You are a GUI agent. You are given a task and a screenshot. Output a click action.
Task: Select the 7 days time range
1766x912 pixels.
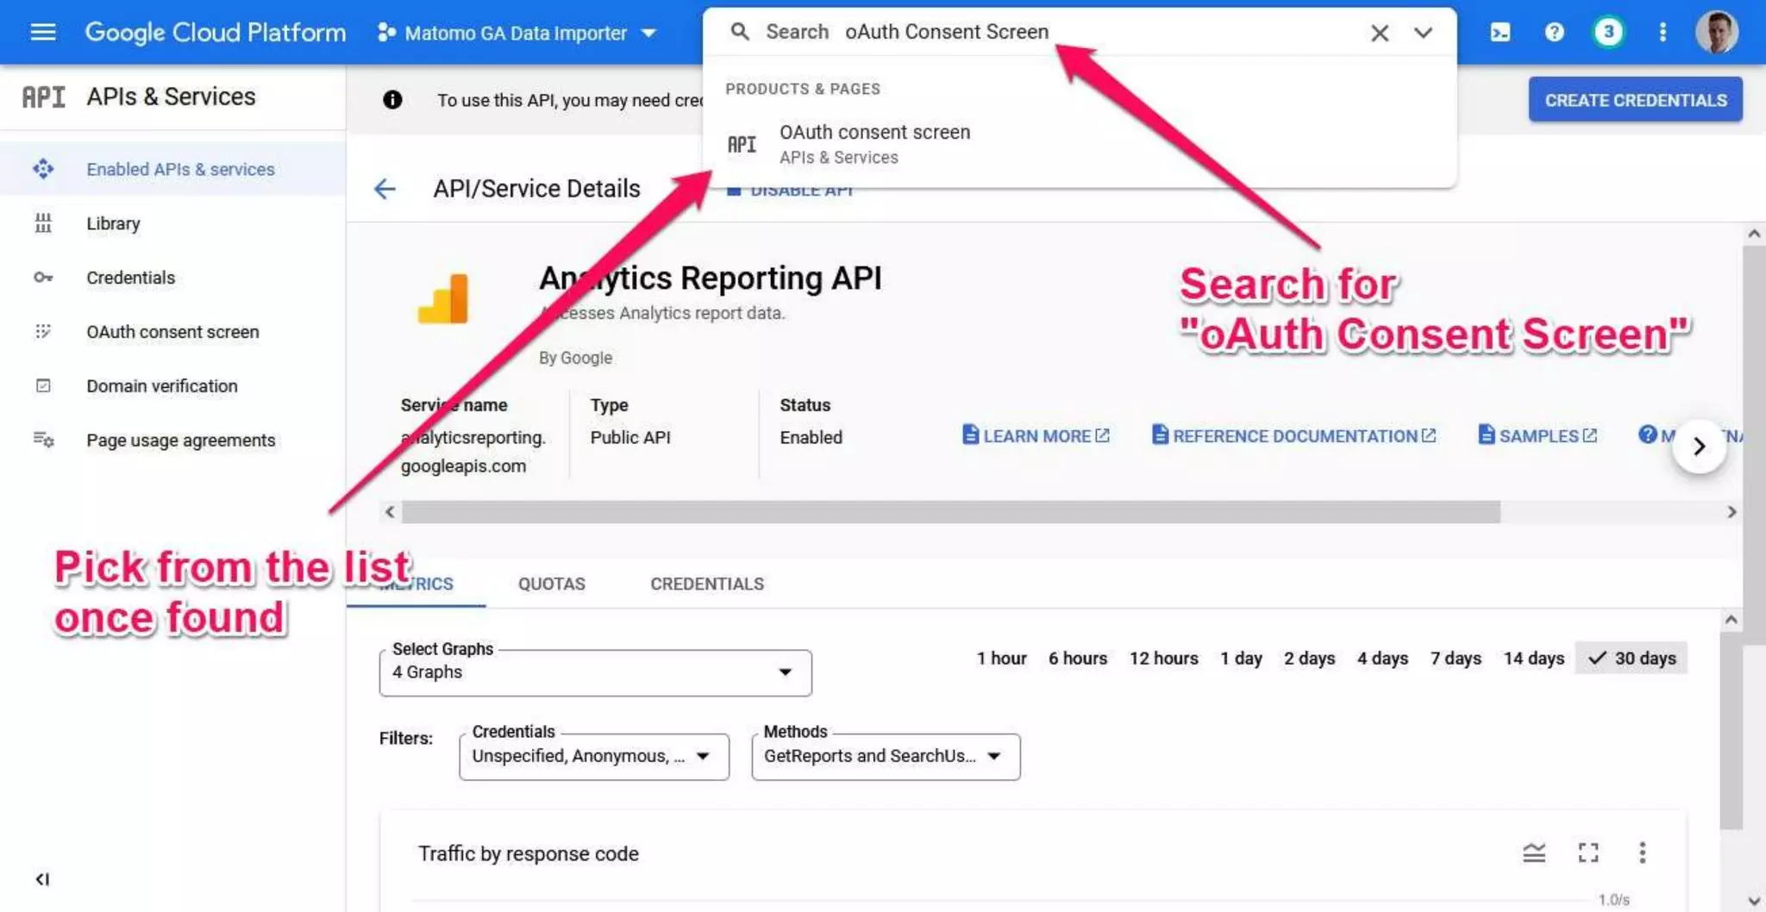coord(1456,659)
